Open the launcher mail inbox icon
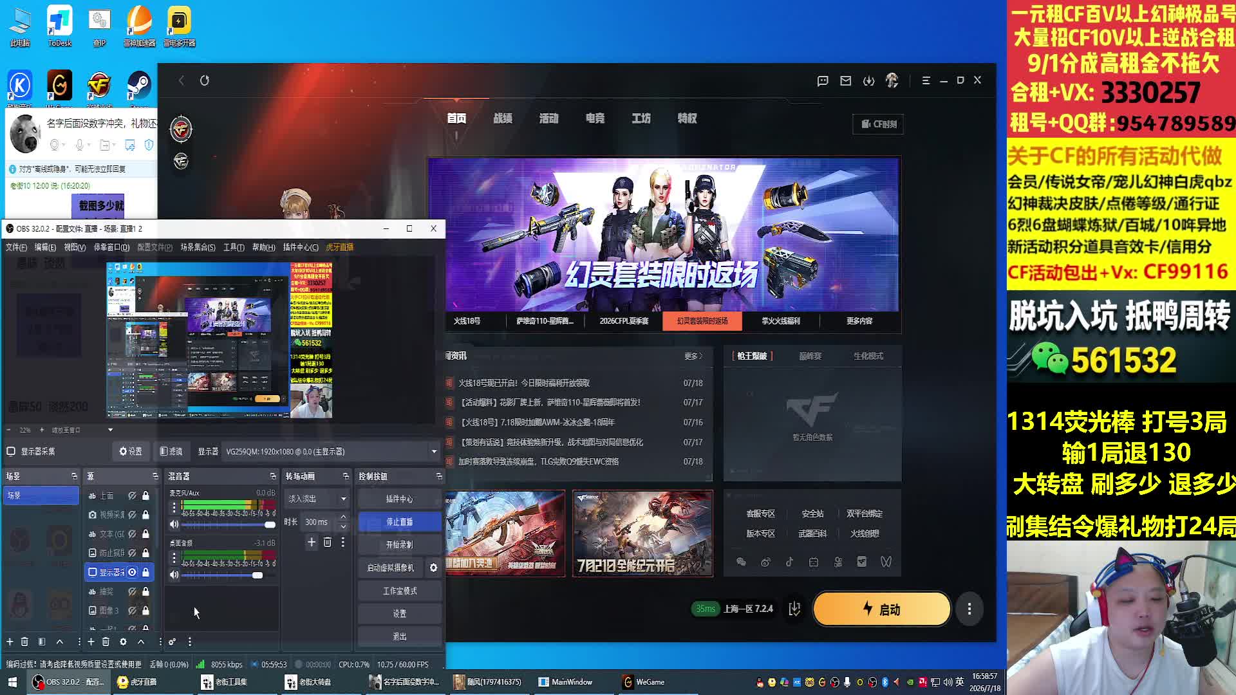The height and width of the screenshot is (695, 1236). 846,80
